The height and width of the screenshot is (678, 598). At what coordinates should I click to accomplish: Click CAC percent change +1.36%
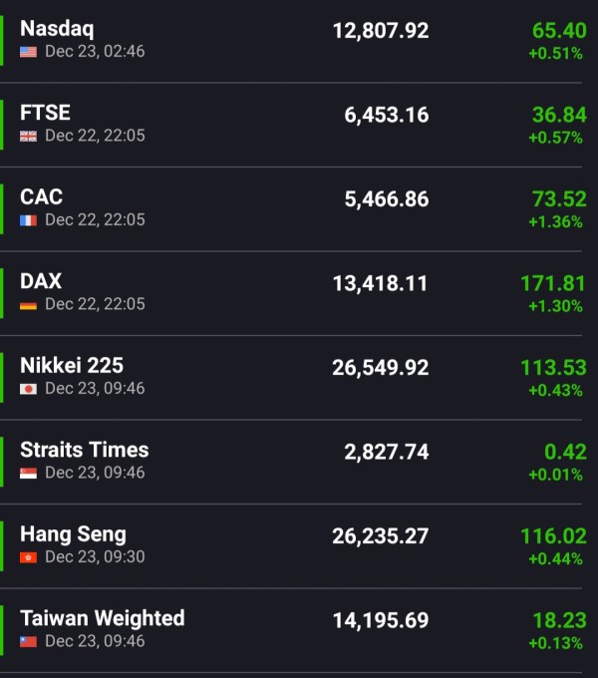[x=555, y=221]
